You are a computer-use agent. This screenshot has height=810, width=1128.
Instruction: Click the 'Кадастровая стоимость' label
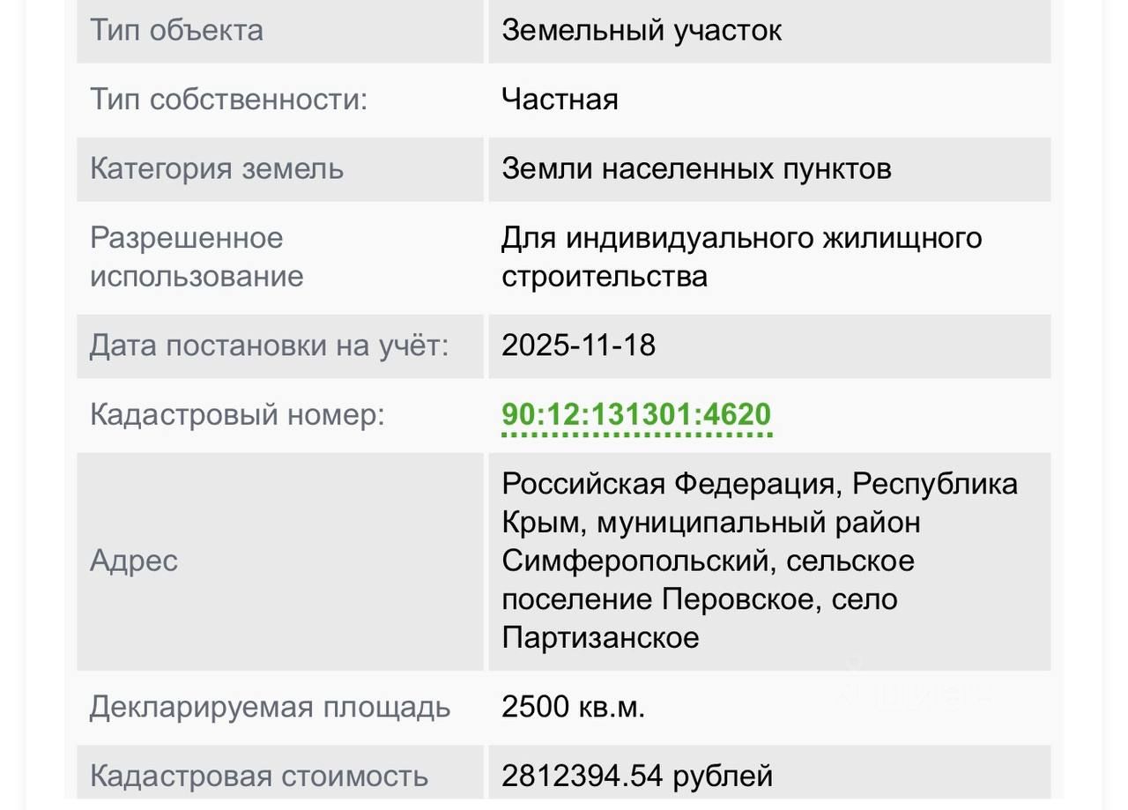259,776
